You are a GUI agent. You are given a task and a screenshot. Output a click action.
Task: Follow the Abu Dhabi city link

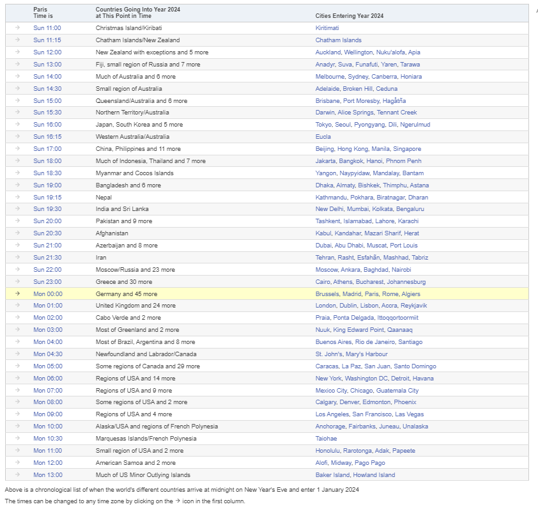[x=349, y=245]
